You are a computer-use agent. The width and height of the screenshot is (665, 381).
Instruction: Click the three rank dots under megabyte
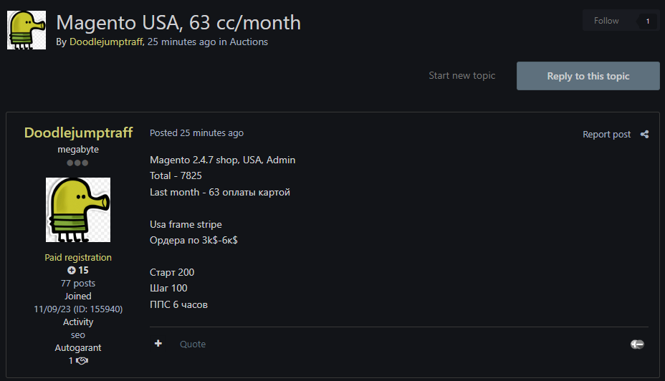pos(77,163)
